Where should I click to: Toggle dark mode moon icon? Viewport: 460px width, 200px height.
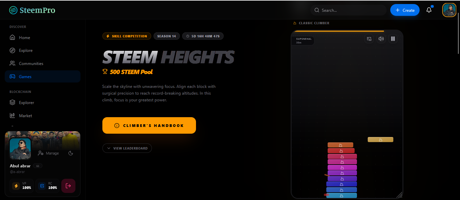71,153
